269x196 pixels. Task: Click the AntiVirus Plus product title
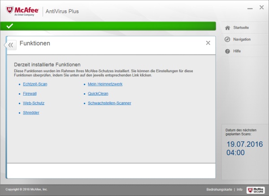click(62, 11)
